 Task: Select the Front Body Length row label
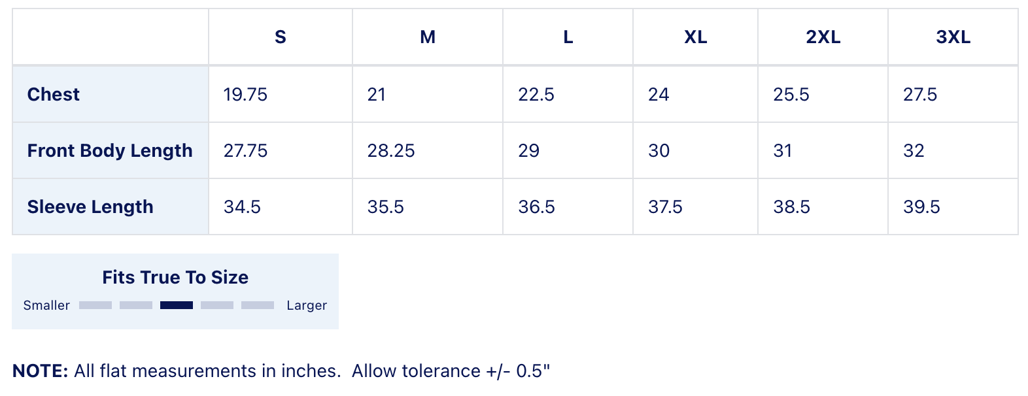pos(110,151)
